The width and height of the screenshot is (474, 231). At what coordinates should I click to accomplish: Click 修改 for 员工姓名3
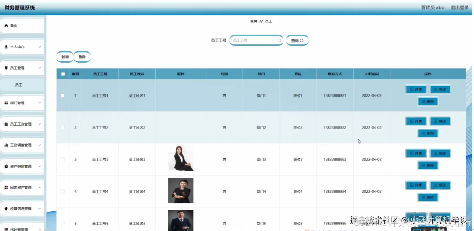(x=440, y=153)
